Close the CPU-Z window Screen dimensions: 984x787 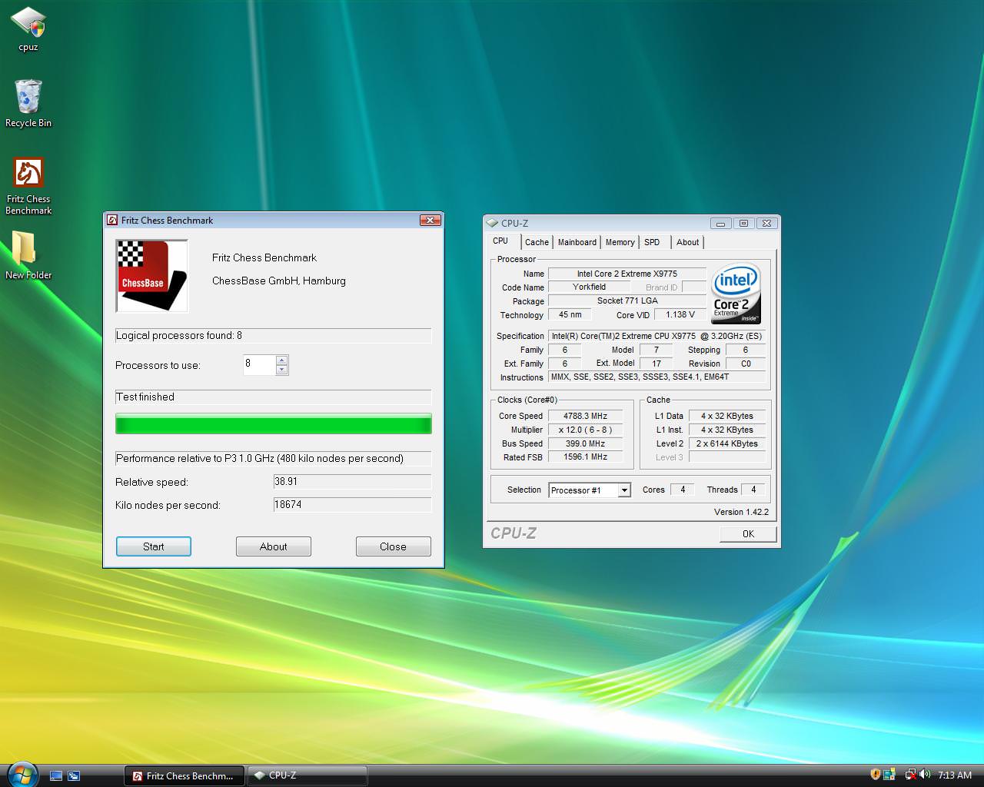[x=766, y=223]
